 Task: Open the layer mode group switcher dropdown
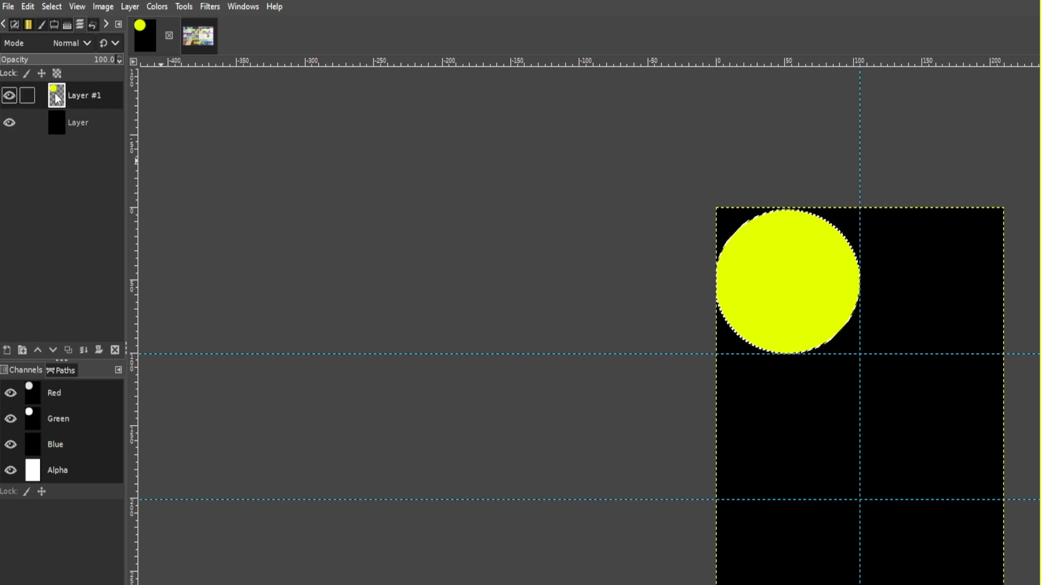109,43
